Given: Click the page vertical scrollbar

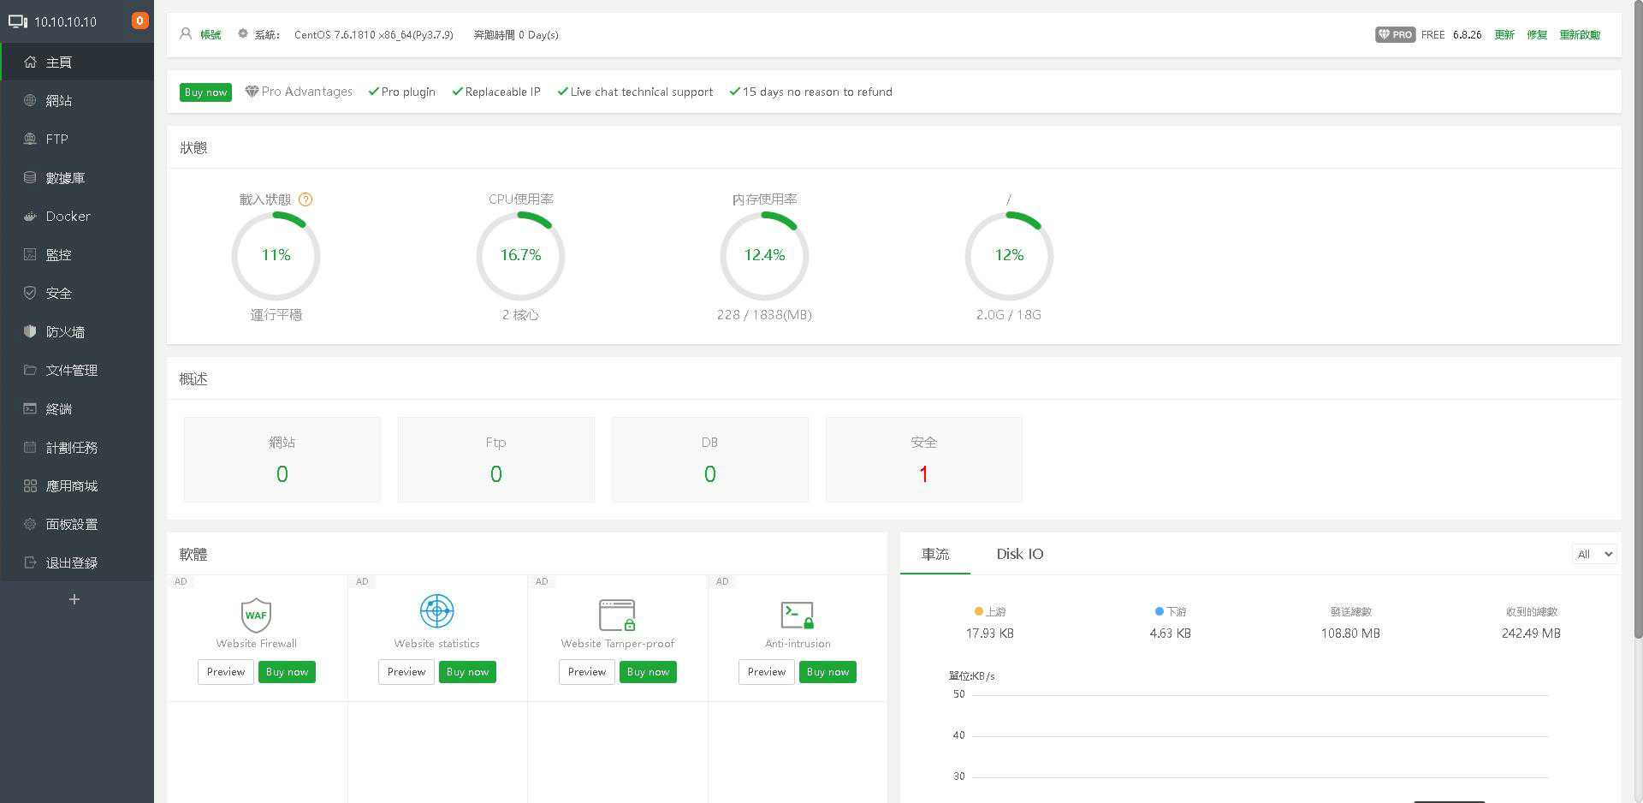Looking at the screenshot, I should (1638, 318).
